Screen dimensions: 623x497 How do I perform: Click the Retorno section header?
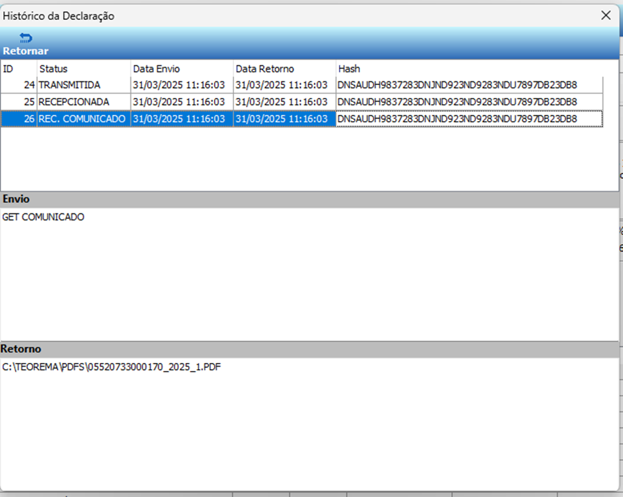pos(310,349)
